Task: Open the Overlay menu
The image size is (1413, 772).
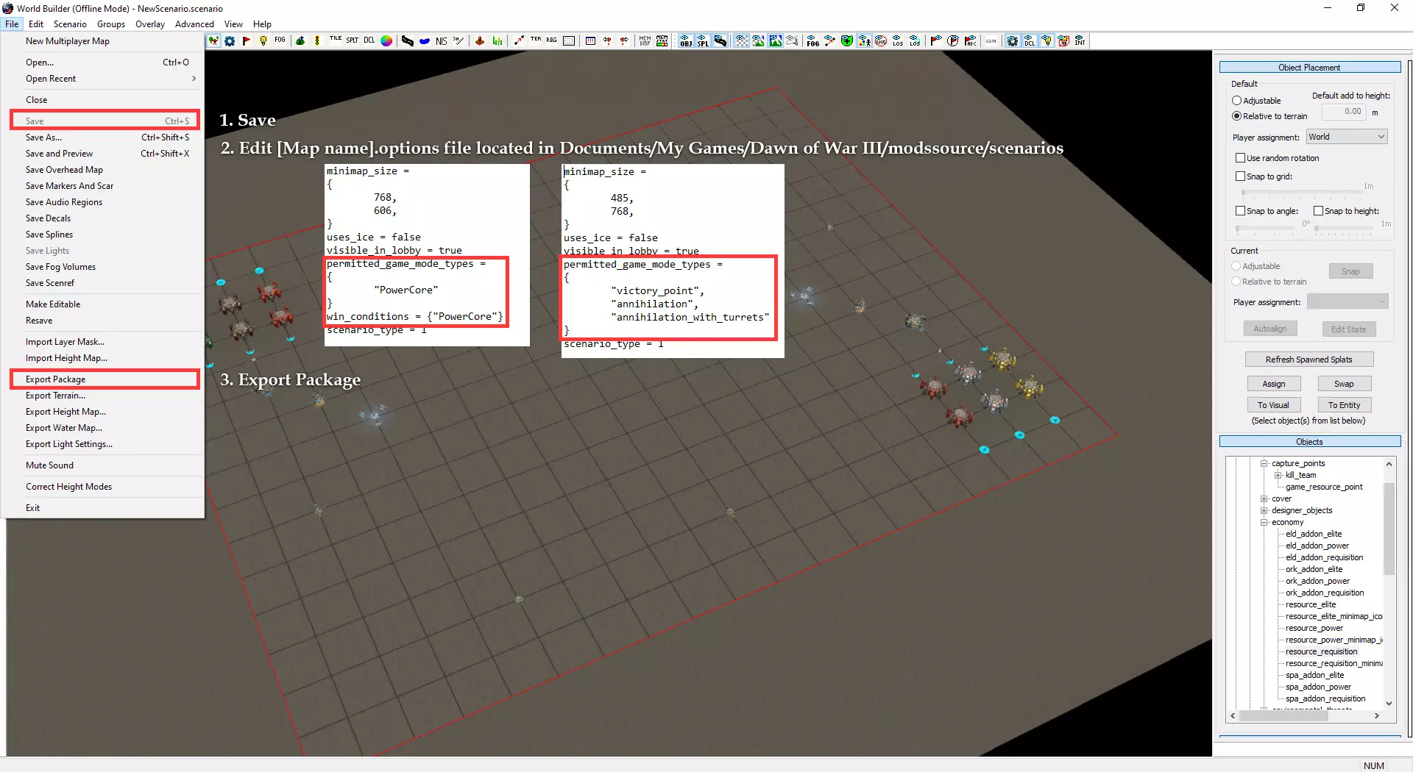Action: [x=150, y=24]
